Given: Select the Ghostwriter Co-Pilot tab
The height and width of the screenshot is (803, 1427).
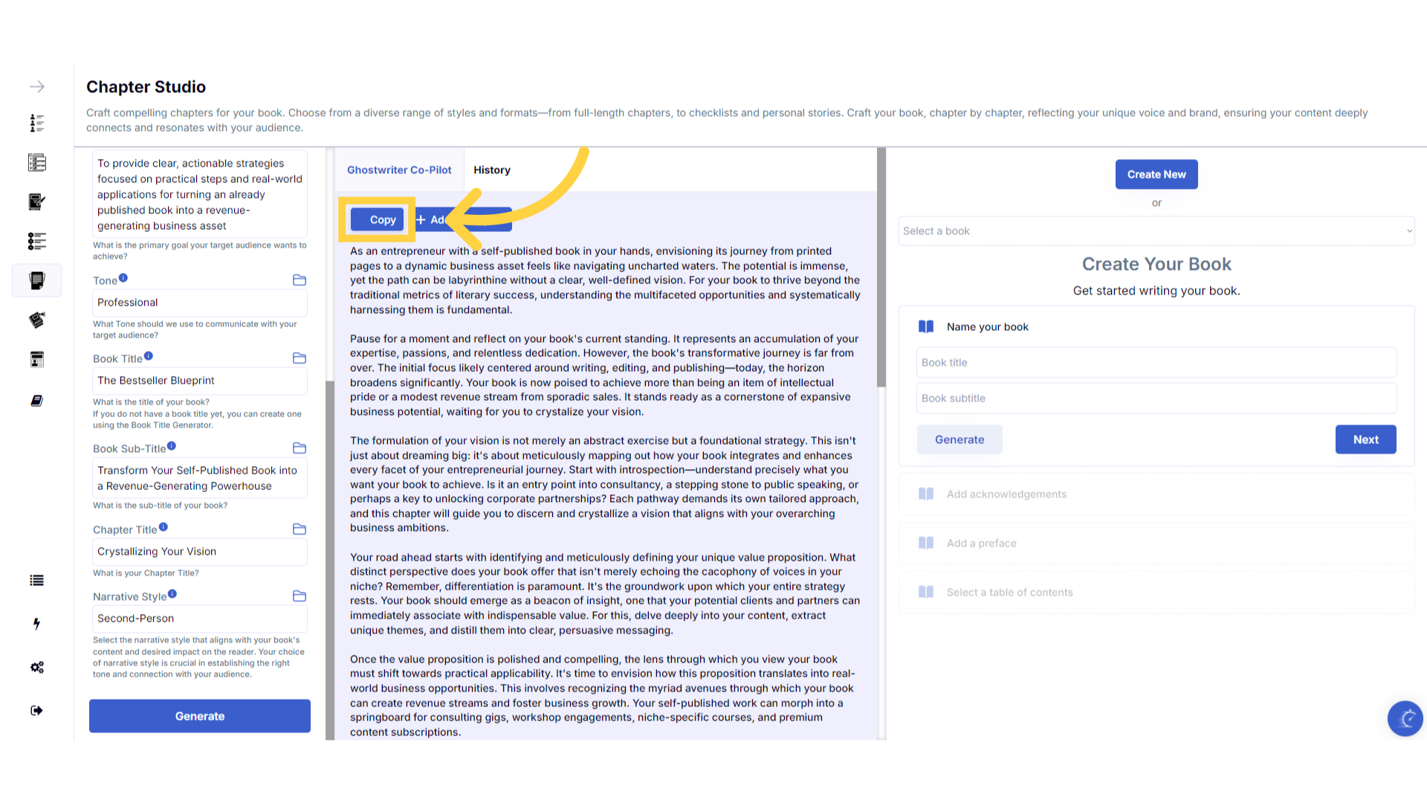Looking at the screenshot, I should [x=399, y=170].
